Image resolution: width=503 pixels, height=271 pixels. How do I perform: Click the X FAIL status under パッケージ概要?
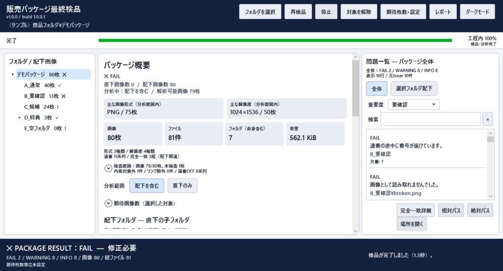112,76
